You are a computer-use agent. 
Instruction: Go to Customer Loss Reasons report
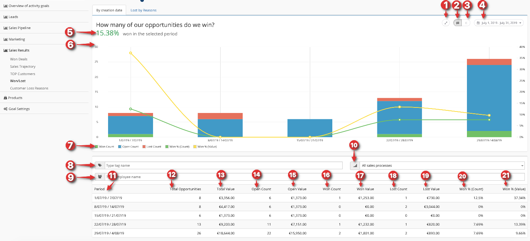pyautogui.click(x=29, y=88)
